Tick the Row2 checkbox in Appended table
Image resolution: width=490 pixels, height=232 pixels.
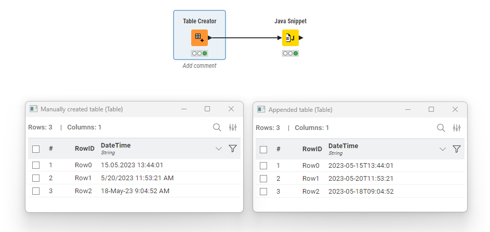point(263,191)
